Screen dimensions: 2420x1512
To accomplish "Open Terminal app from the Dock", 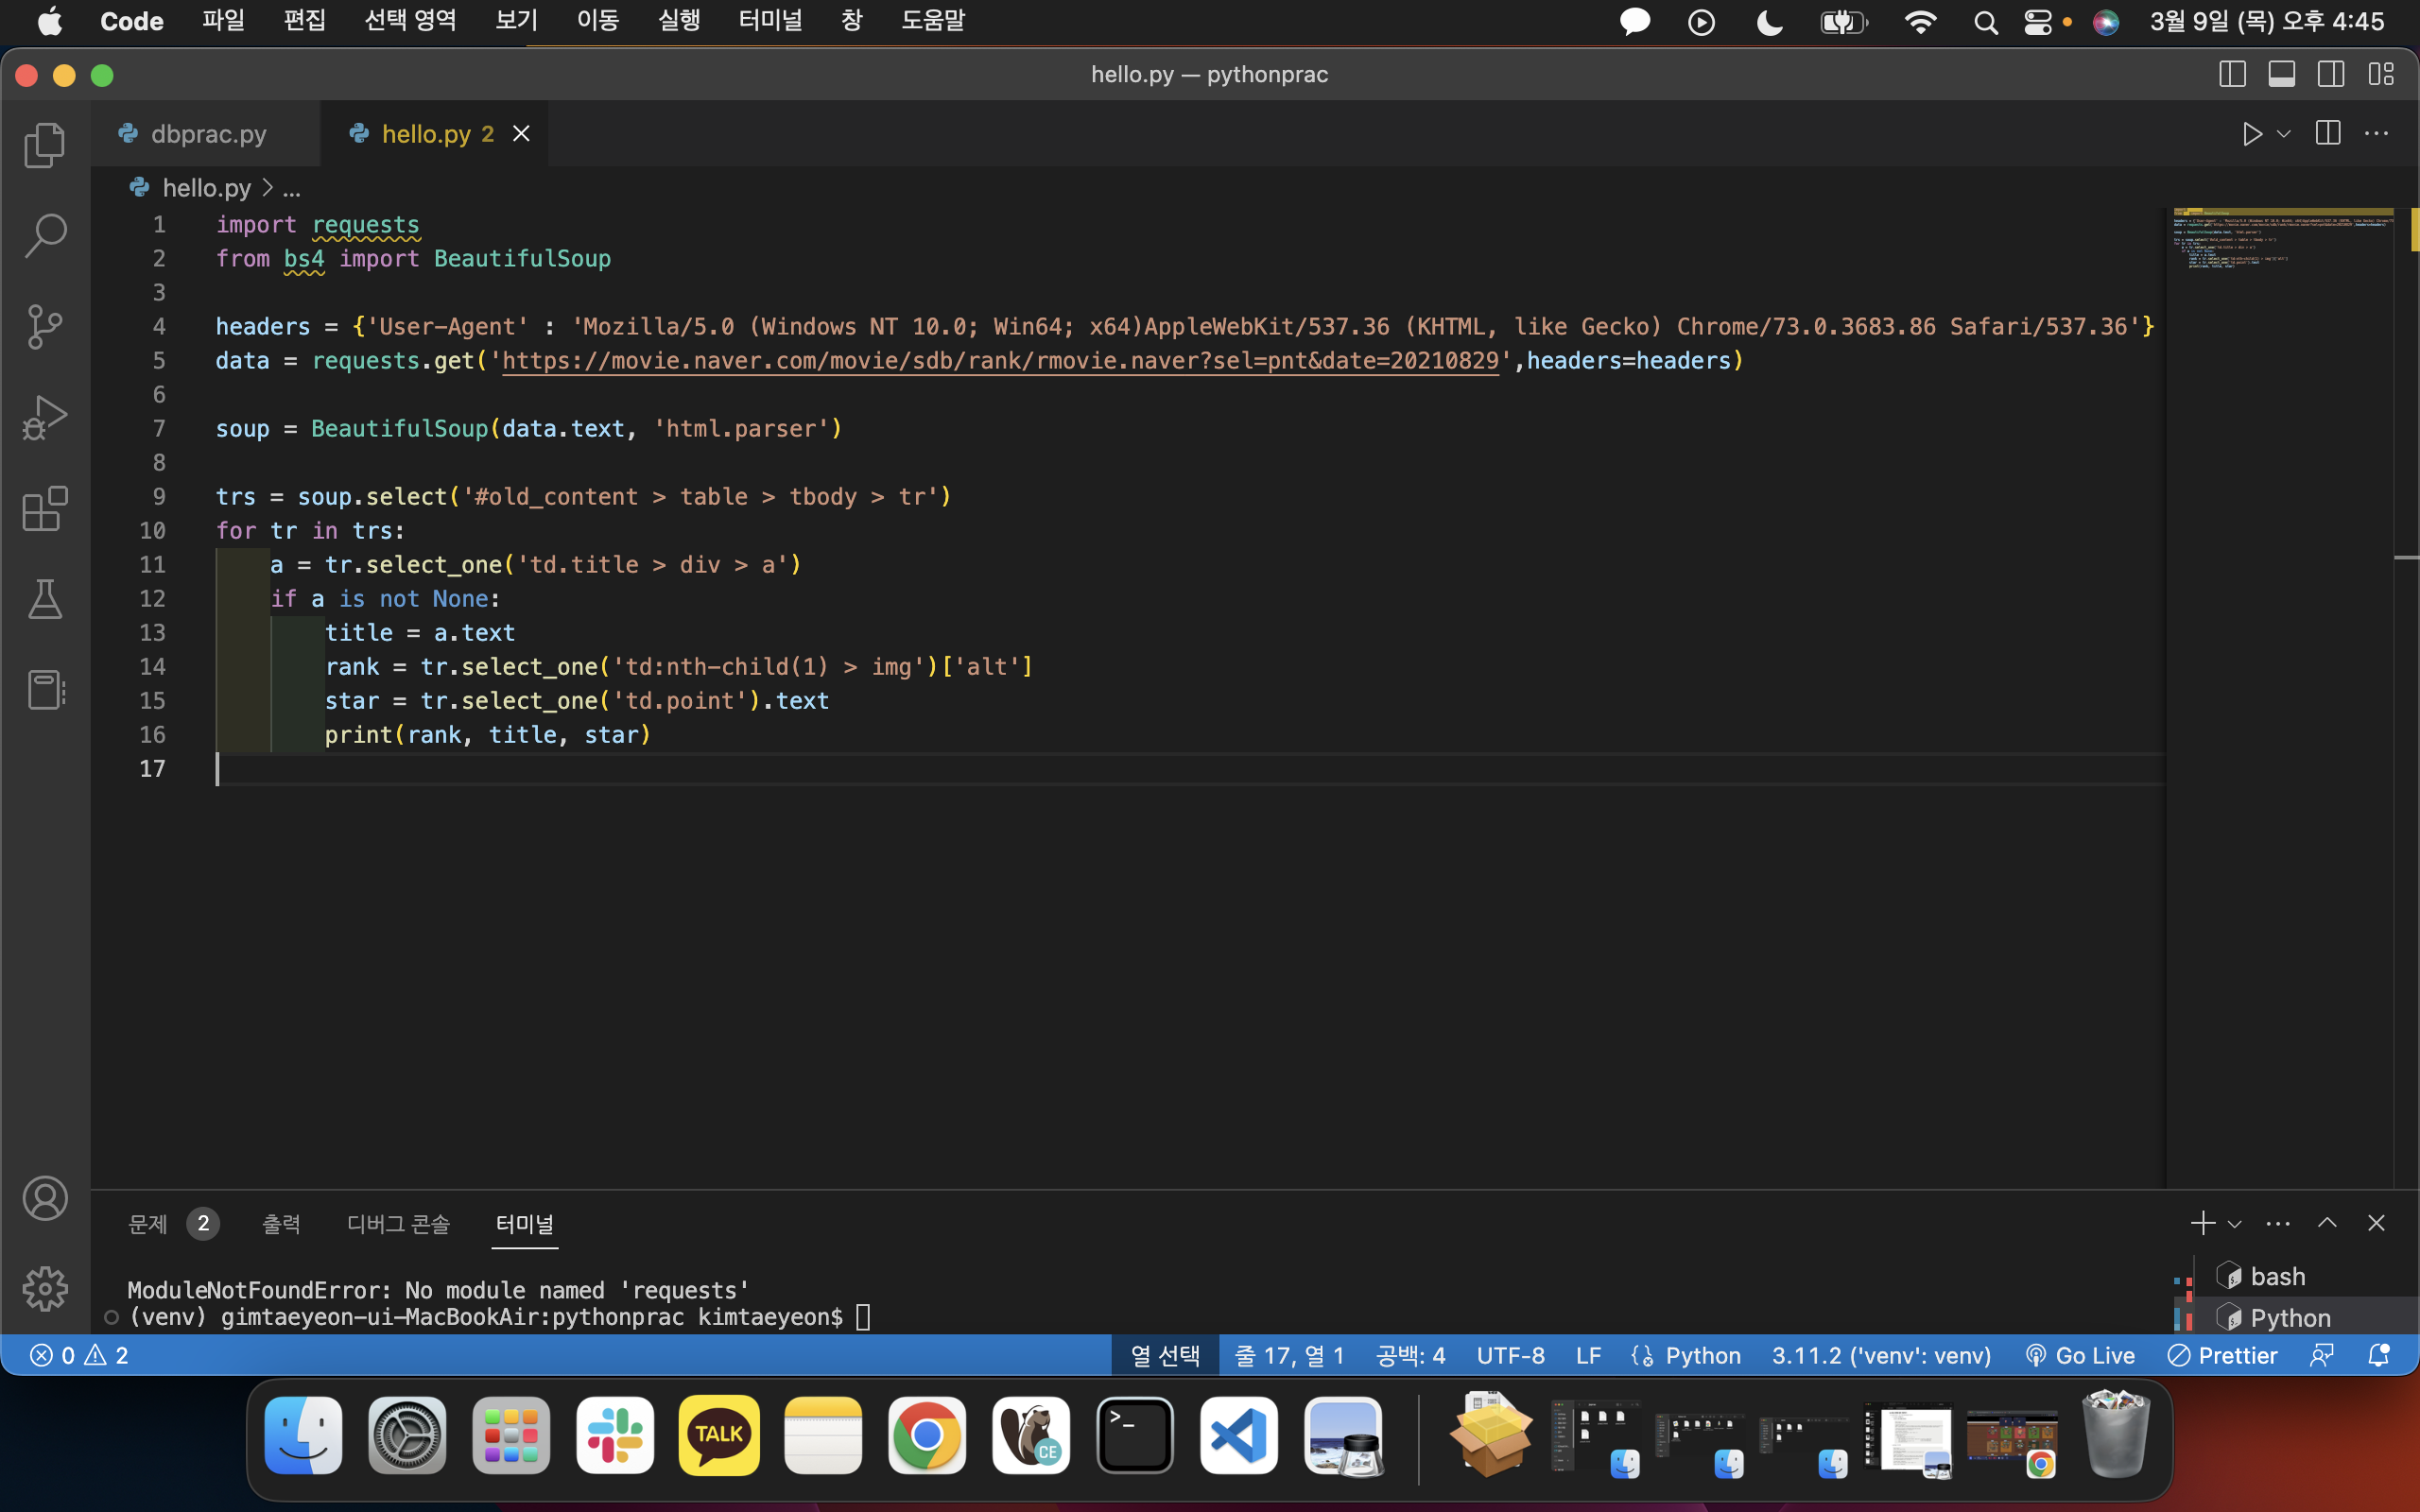I will [x=1135, y=1436].
